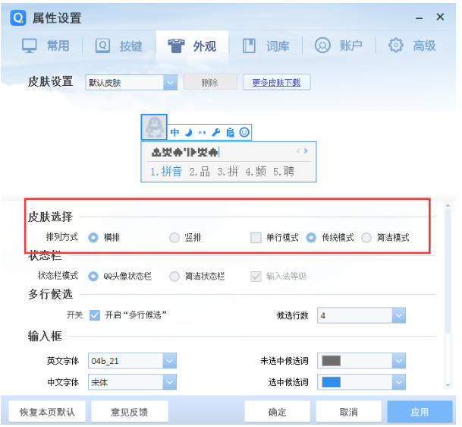Click the moon half-width icon in preview
Screen dimensions: 462x427
pyautogui.click(x=189, y=132)
